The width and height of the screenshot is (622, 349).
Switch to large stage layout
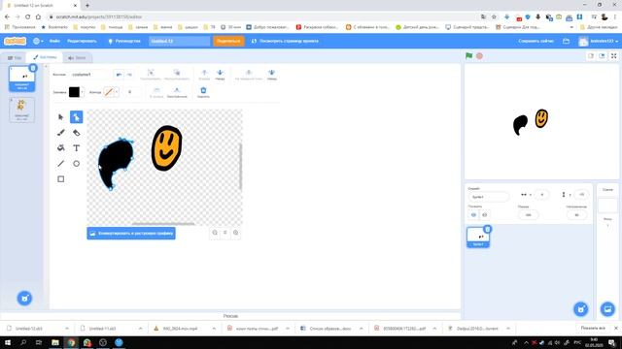602,56
